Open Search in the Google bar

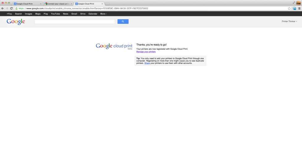(x=19, y=14)
